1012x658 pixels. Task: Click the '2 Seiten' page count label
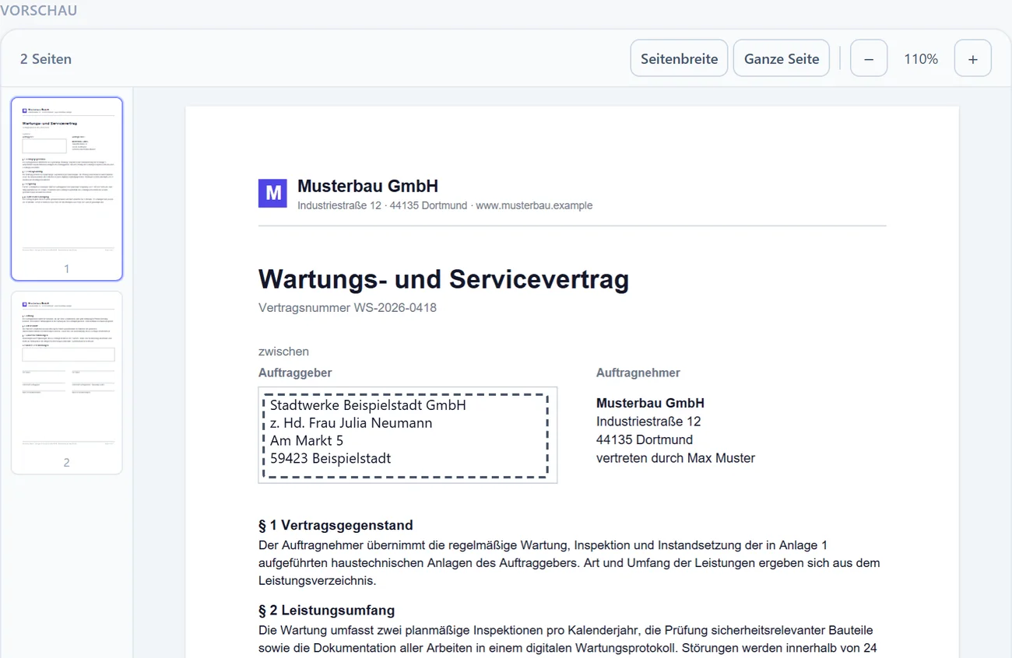point(46,59)
